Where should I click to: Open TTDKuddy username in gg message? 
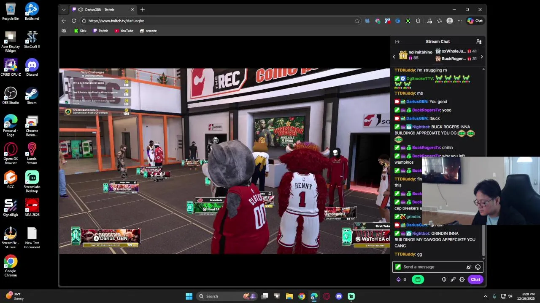click(x=405, y=254)
